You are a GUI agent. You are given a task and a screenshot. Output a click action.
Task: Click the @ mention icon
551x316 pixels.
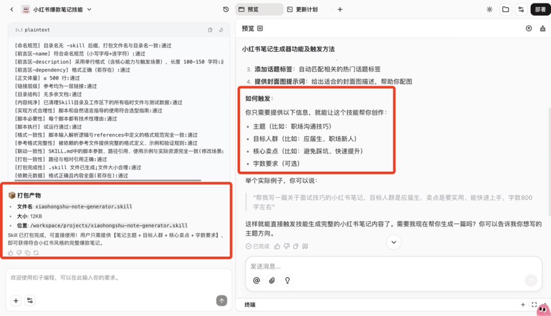pos(257,280)
